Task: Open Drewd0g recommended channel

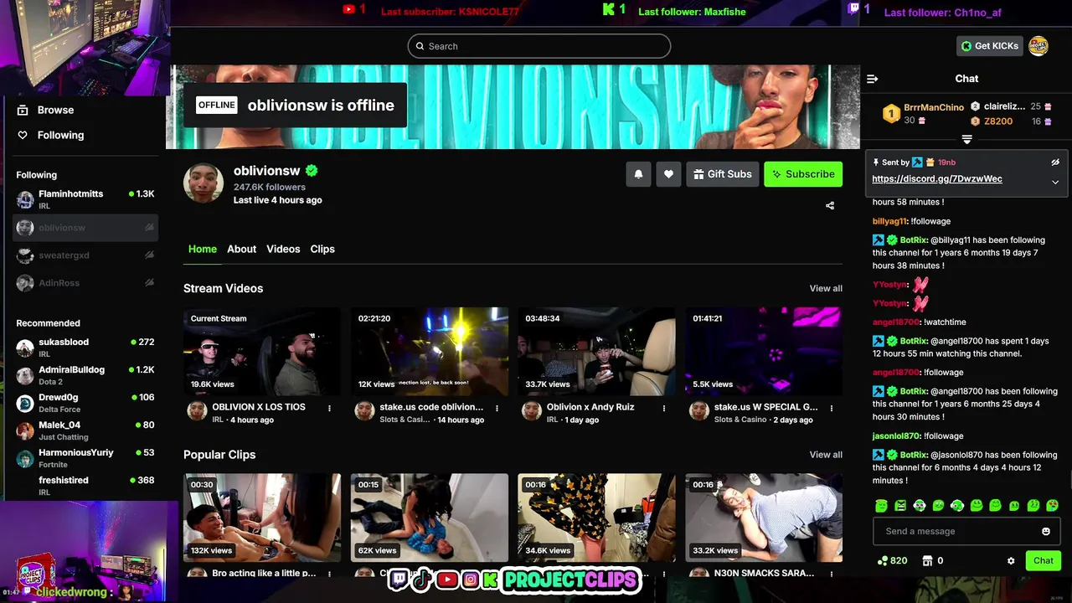Action: click(x=85, y=403)
